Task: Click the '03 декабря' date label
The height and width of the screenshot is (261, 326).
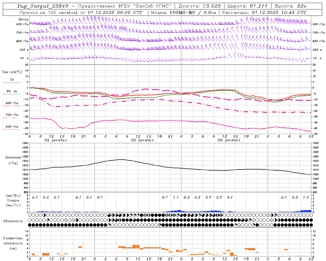Action: [229, 140]
